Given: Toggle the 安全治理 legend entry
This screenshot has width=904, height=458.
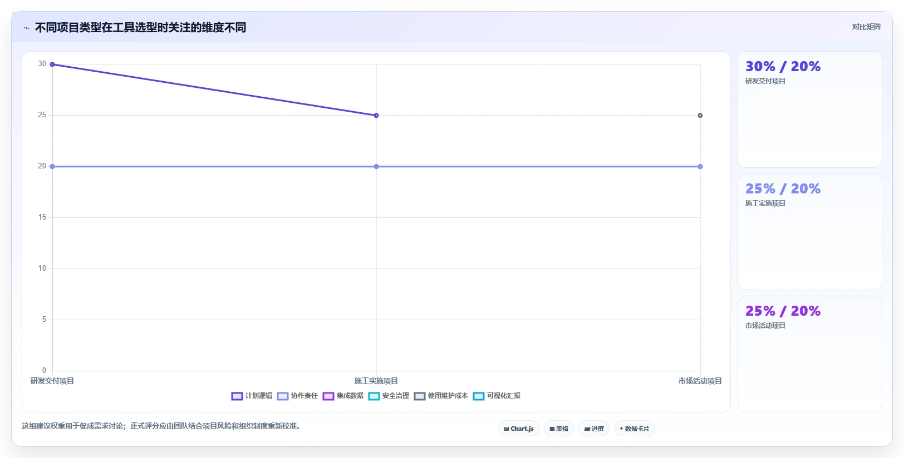Looking at the screenshot, I should click(389, 396).
